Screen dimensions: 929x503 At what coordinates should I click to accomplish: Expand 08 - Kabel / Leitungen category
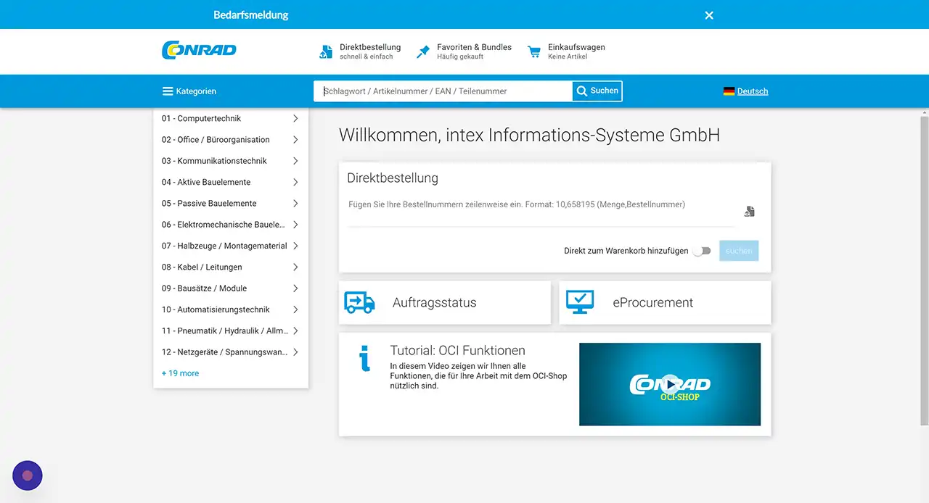295,267
